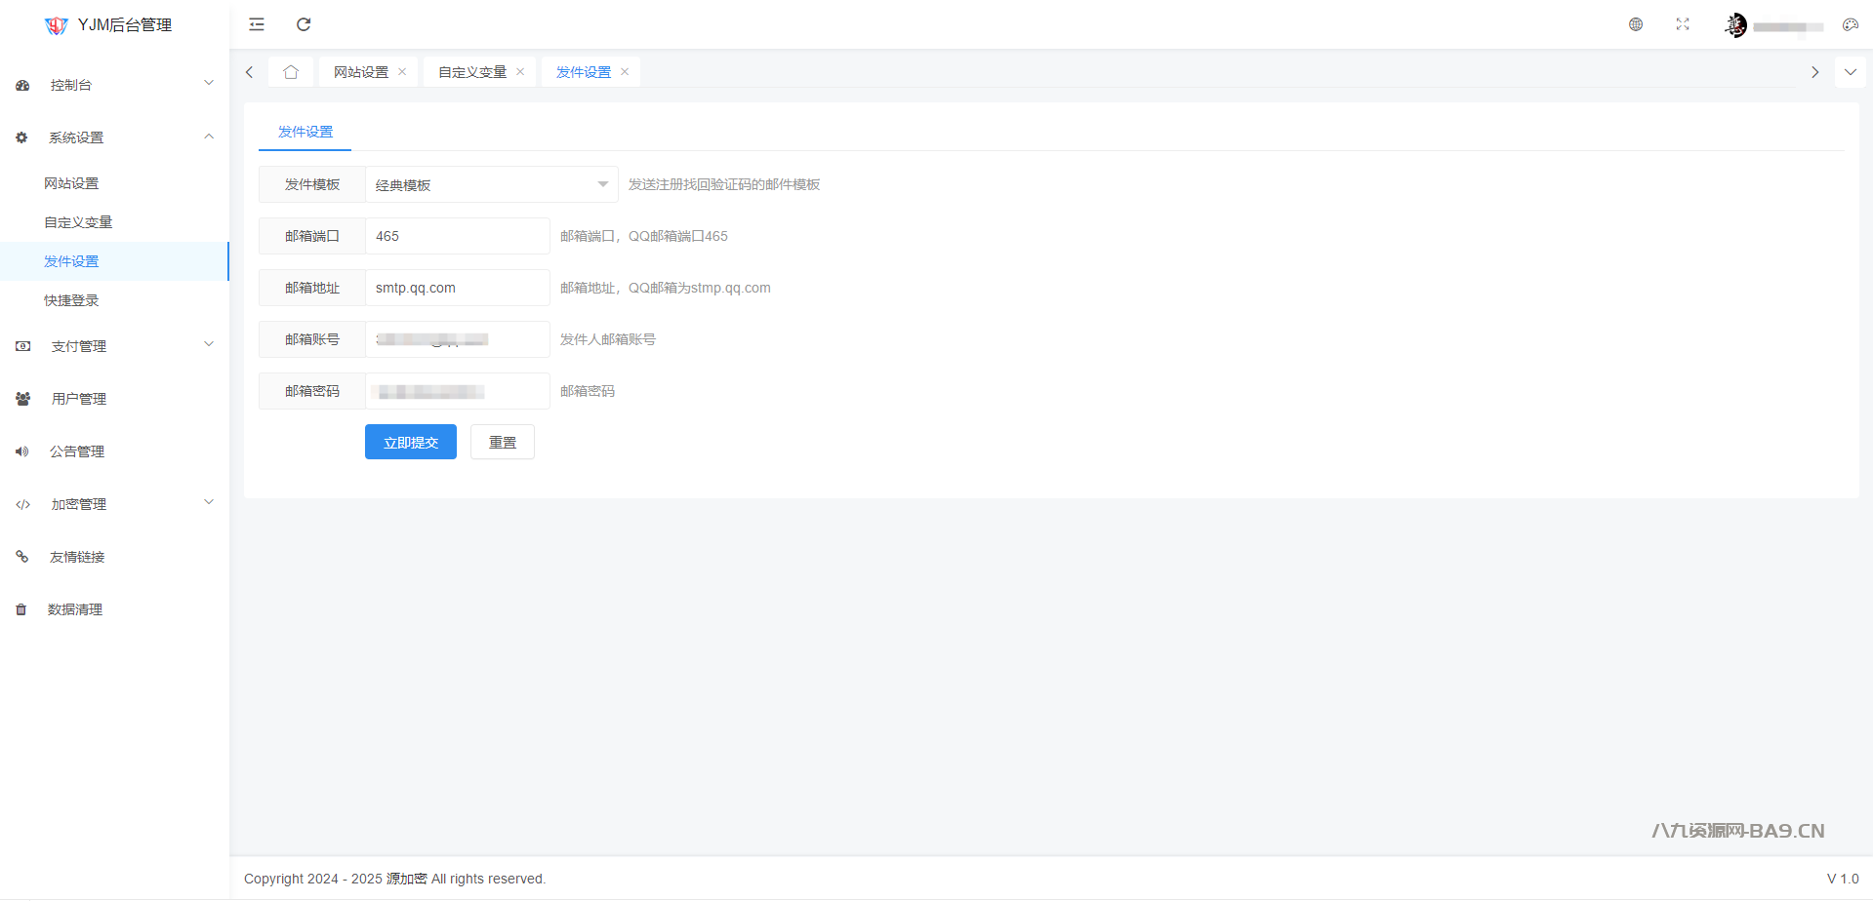Screen dimensions: 1873x901
Task: Close the 自定义变量 tab
Action: pos(520,72)
